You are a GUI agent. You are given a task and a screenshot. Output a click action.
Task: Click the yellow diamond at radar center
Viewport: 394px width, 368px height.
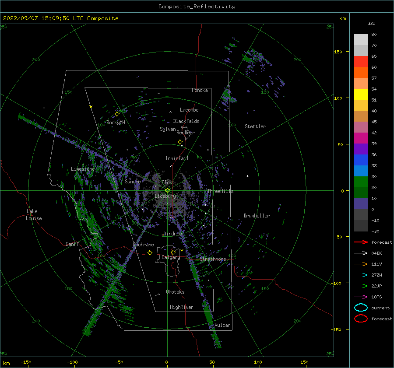[167, 190]
